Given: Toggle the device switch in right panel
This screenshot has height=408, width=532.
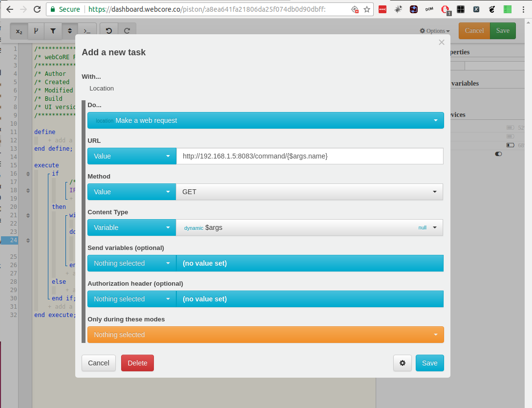Looking at the screenshot, I should (498, 154).
